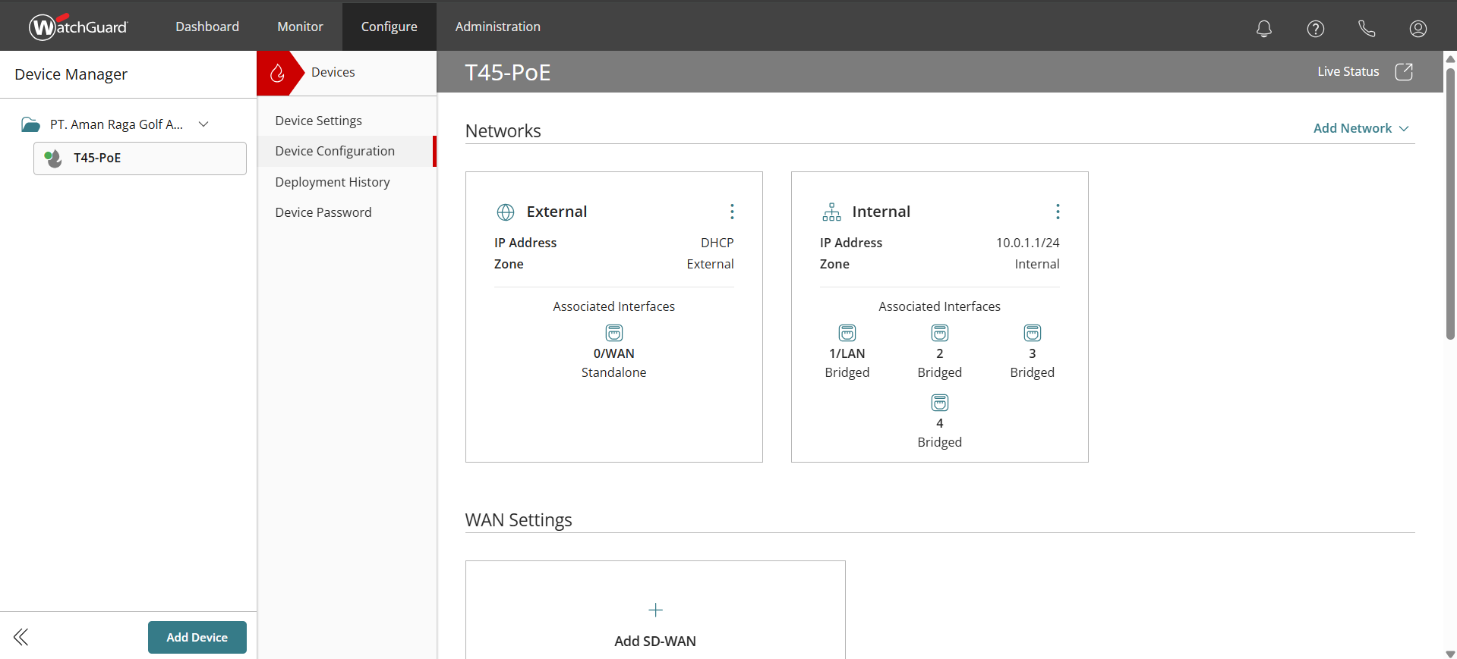The height and width of the screenshot is (659, 1457).
Task: Click the T45-PoE device status icon
Action: [53, 158]
